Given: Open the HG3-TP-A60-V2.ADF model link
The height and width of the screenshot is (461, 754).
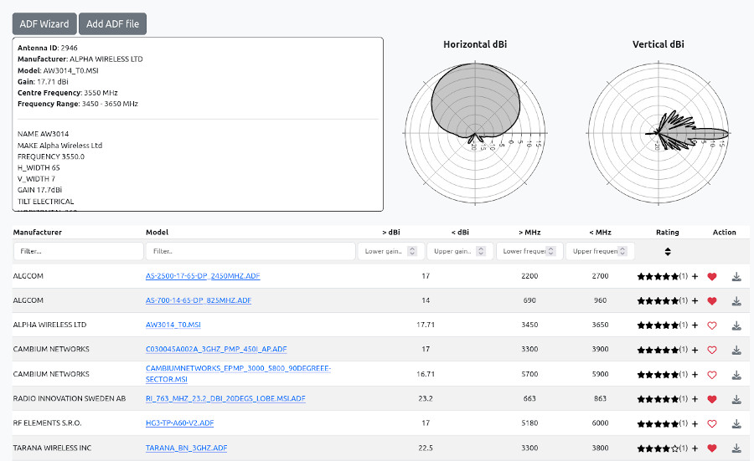Looking at the screenshot, I should point(179,423).
